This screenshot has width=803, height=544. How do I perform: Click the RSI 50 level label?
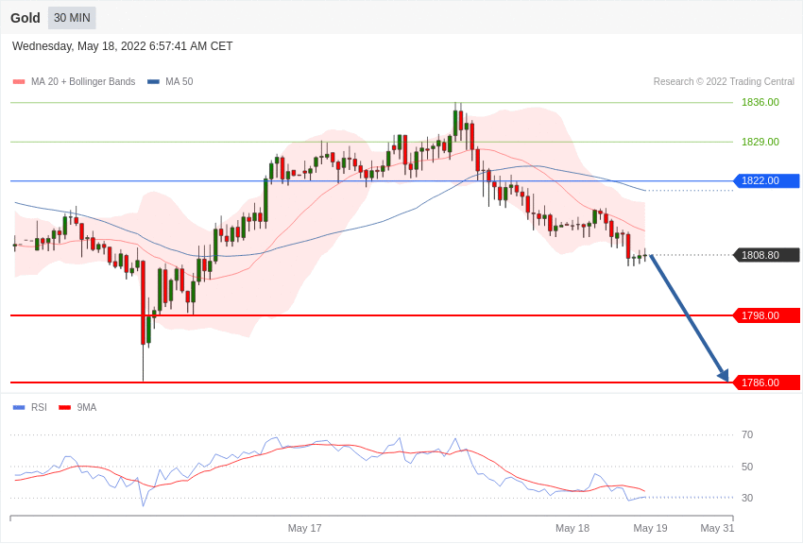click(x=747, y=467)
